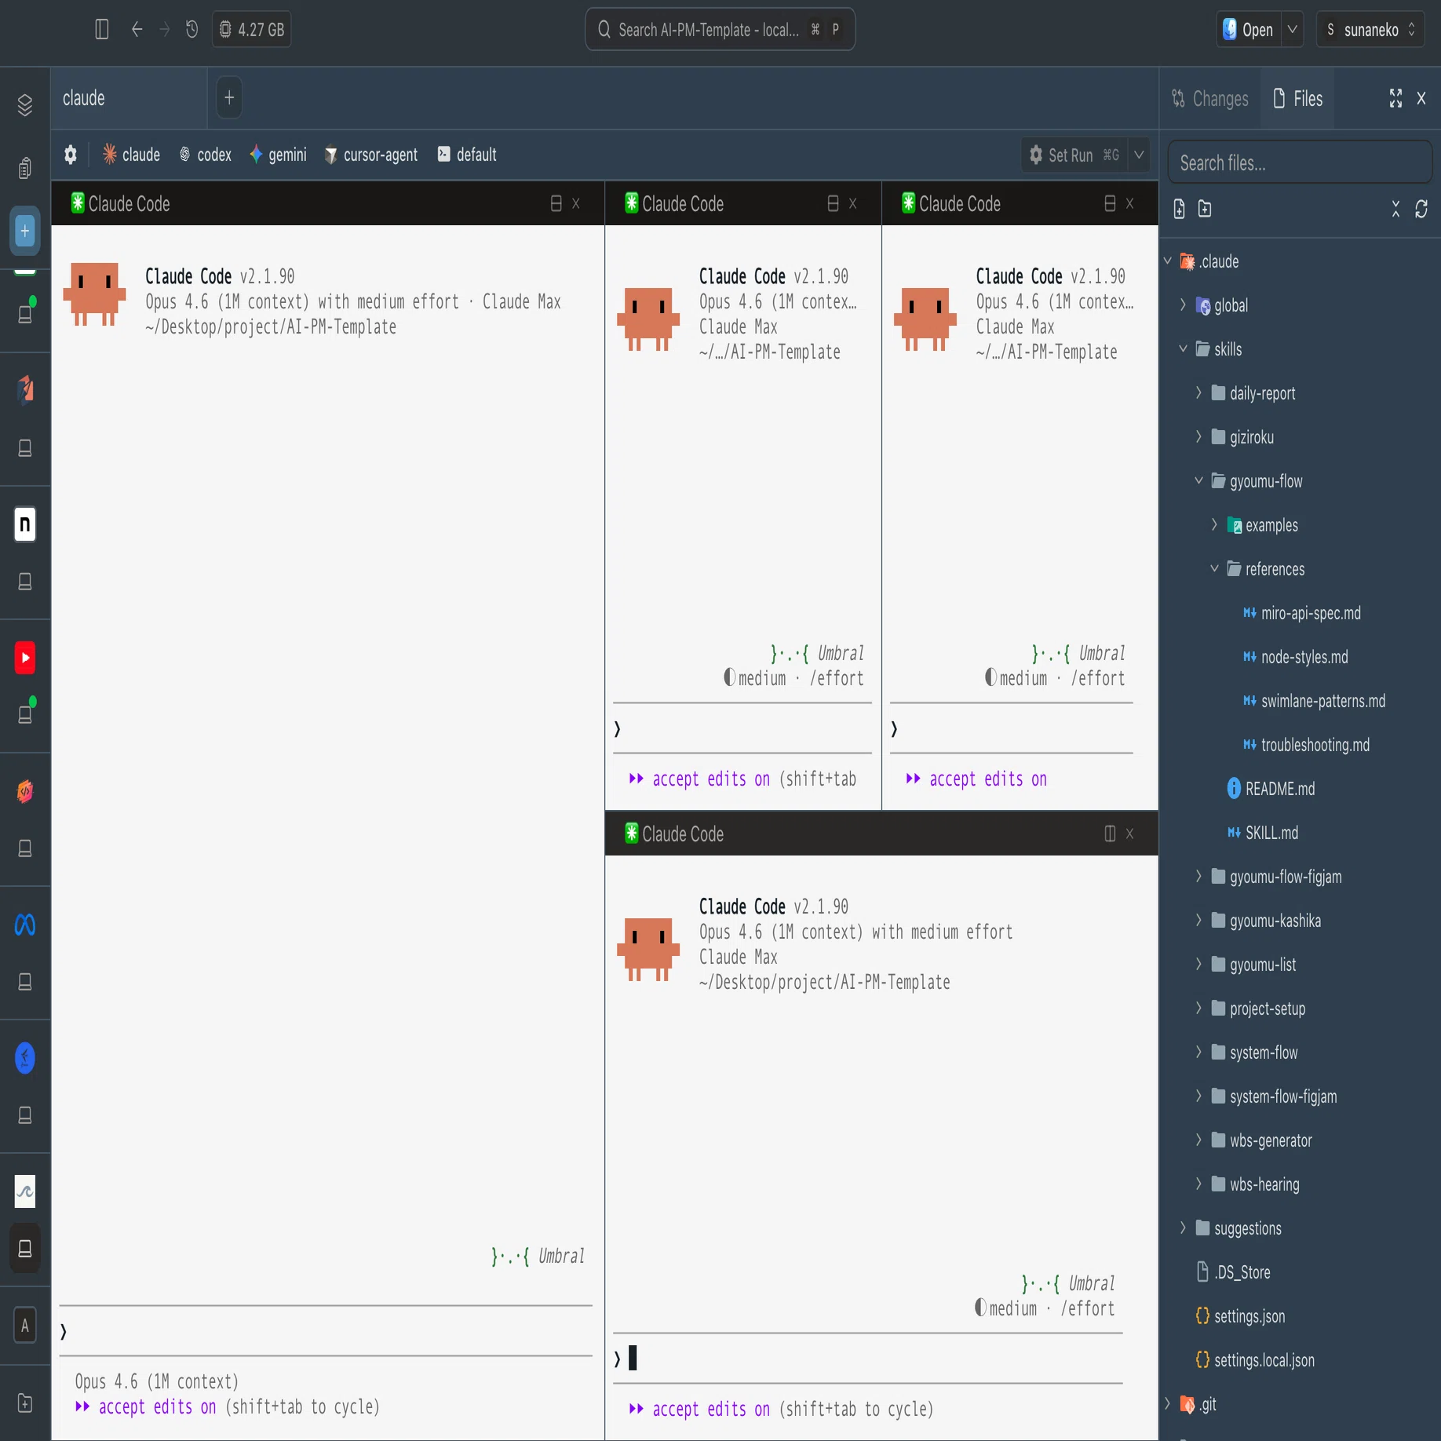This screenshot has height=1441, width=1441.
Task: Click the blue plus sidebar button
Action: tap(25, 231)
